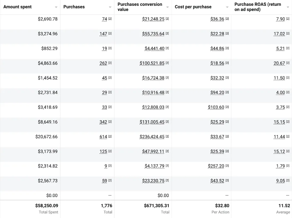Click the footnote [2] icon beside $257.20 cost

click(227, 166)
